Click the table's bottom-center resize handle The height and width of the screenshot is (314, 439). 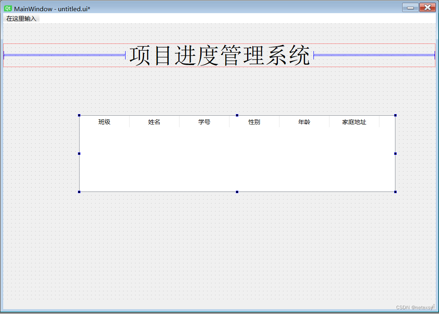coord(237,192)
